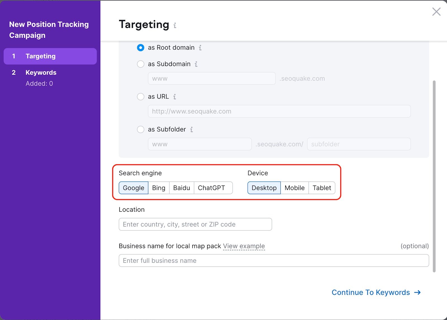Choose the 'as Subdomain' radio option
The image size is (447, 320).
tap(141, 64)
